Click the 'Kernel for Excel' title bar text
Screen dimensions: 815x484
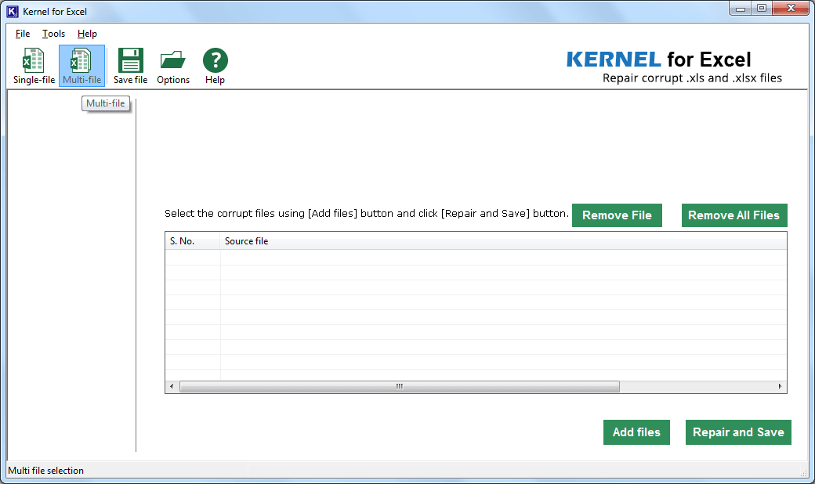[x=55, y=12]
